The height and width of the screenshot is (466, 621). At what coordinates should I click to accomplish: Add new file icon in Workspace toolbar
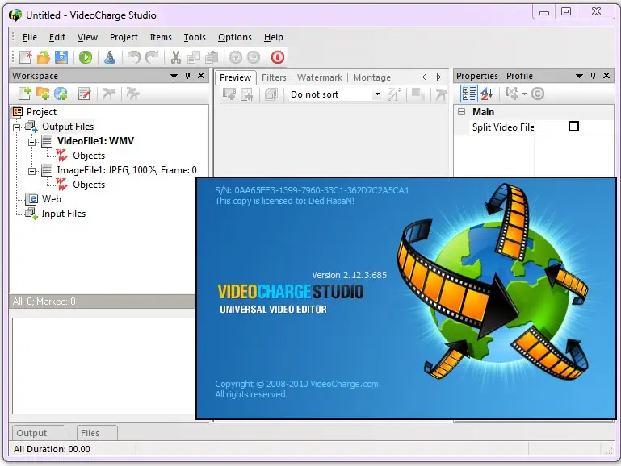[25, 94]
